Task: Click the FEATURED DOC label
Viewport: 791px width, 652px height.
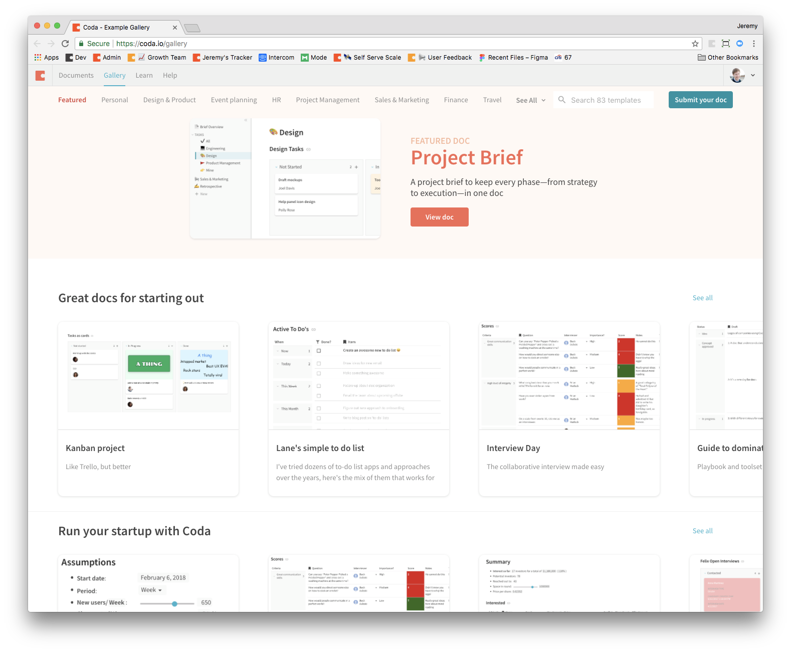Action: click(x=440, y=141)
